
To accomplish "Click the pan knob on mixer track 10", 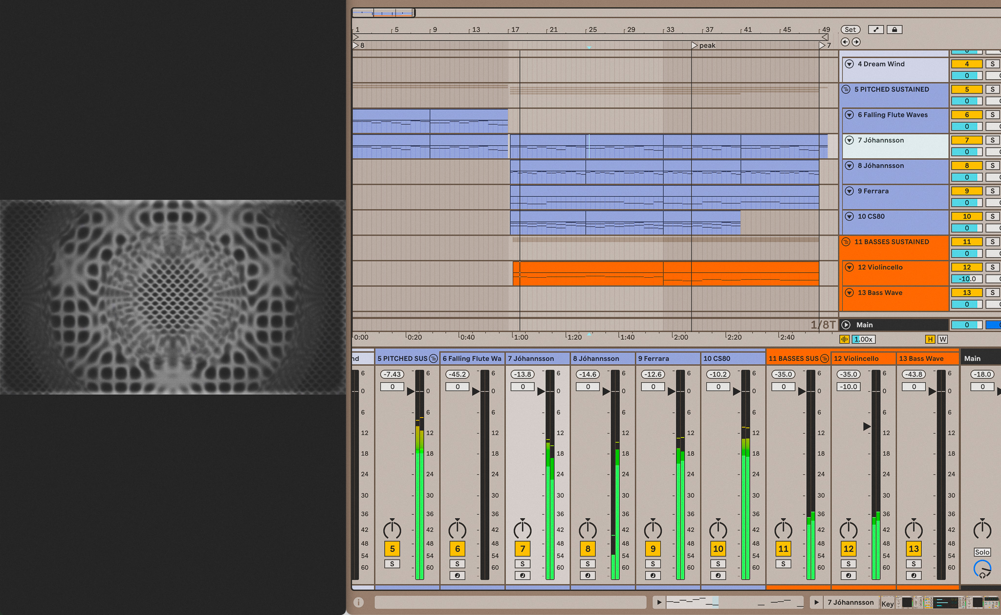I will click(718, 529).
